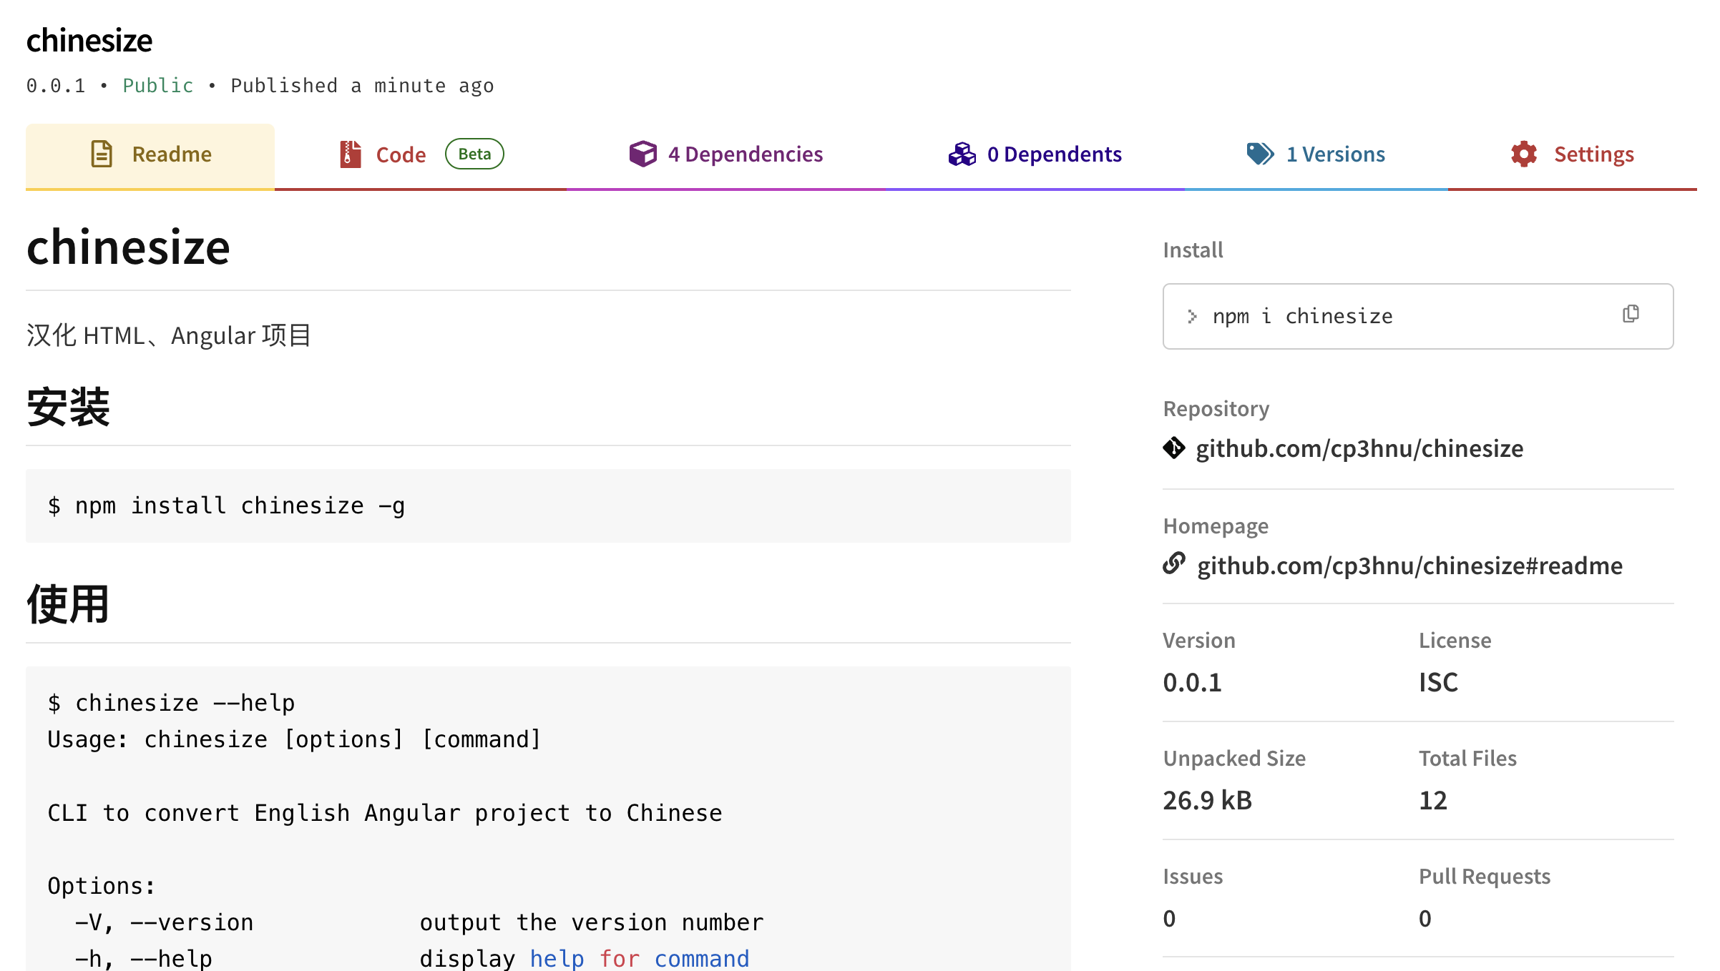This screenshot has width=1720, height=971.
Task: Click the 'Usage: chinesize [options] [command]' line
Action: click(x=294, y=739)
